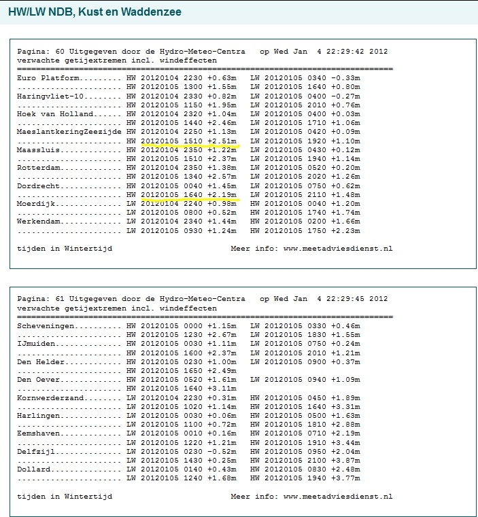The image size is (478, 517).
Task: Click Den Oever's HW value '+3.11m'
Action: (222, 389)
